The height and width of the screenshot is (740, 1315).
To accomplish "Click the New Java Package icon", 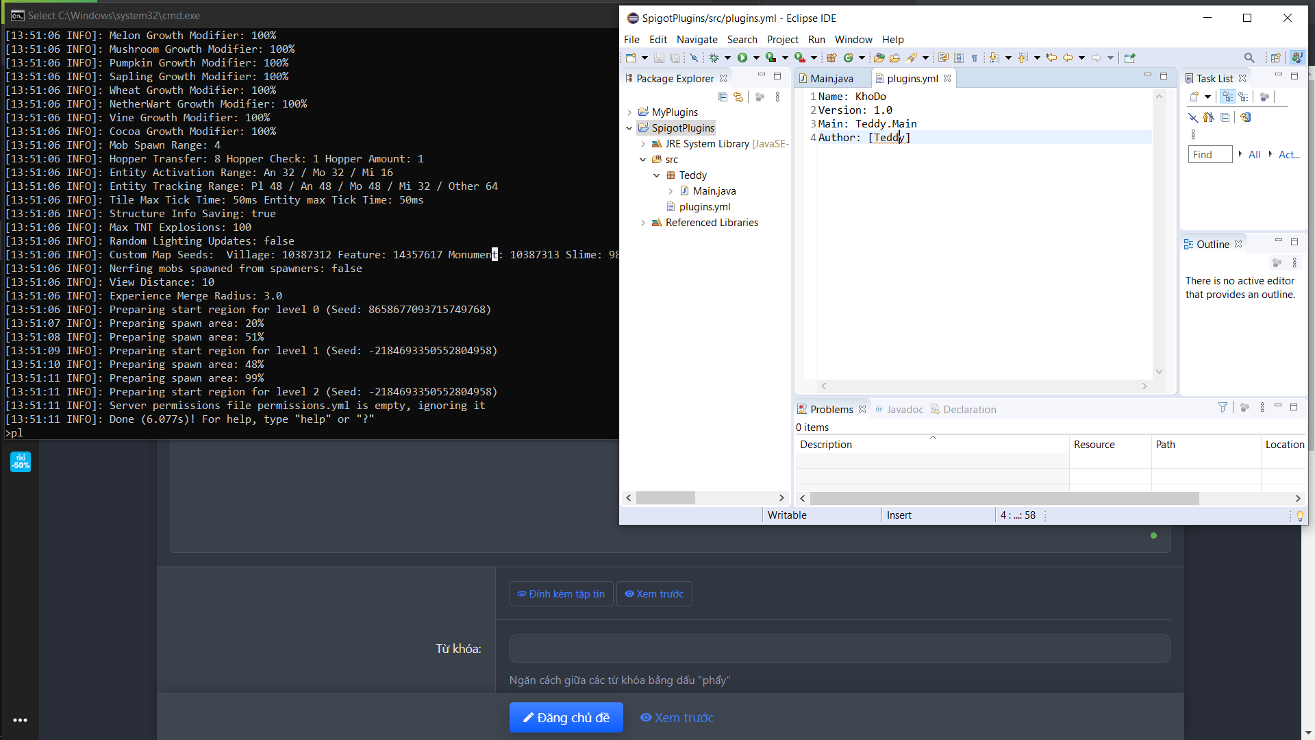I will 832,58.
